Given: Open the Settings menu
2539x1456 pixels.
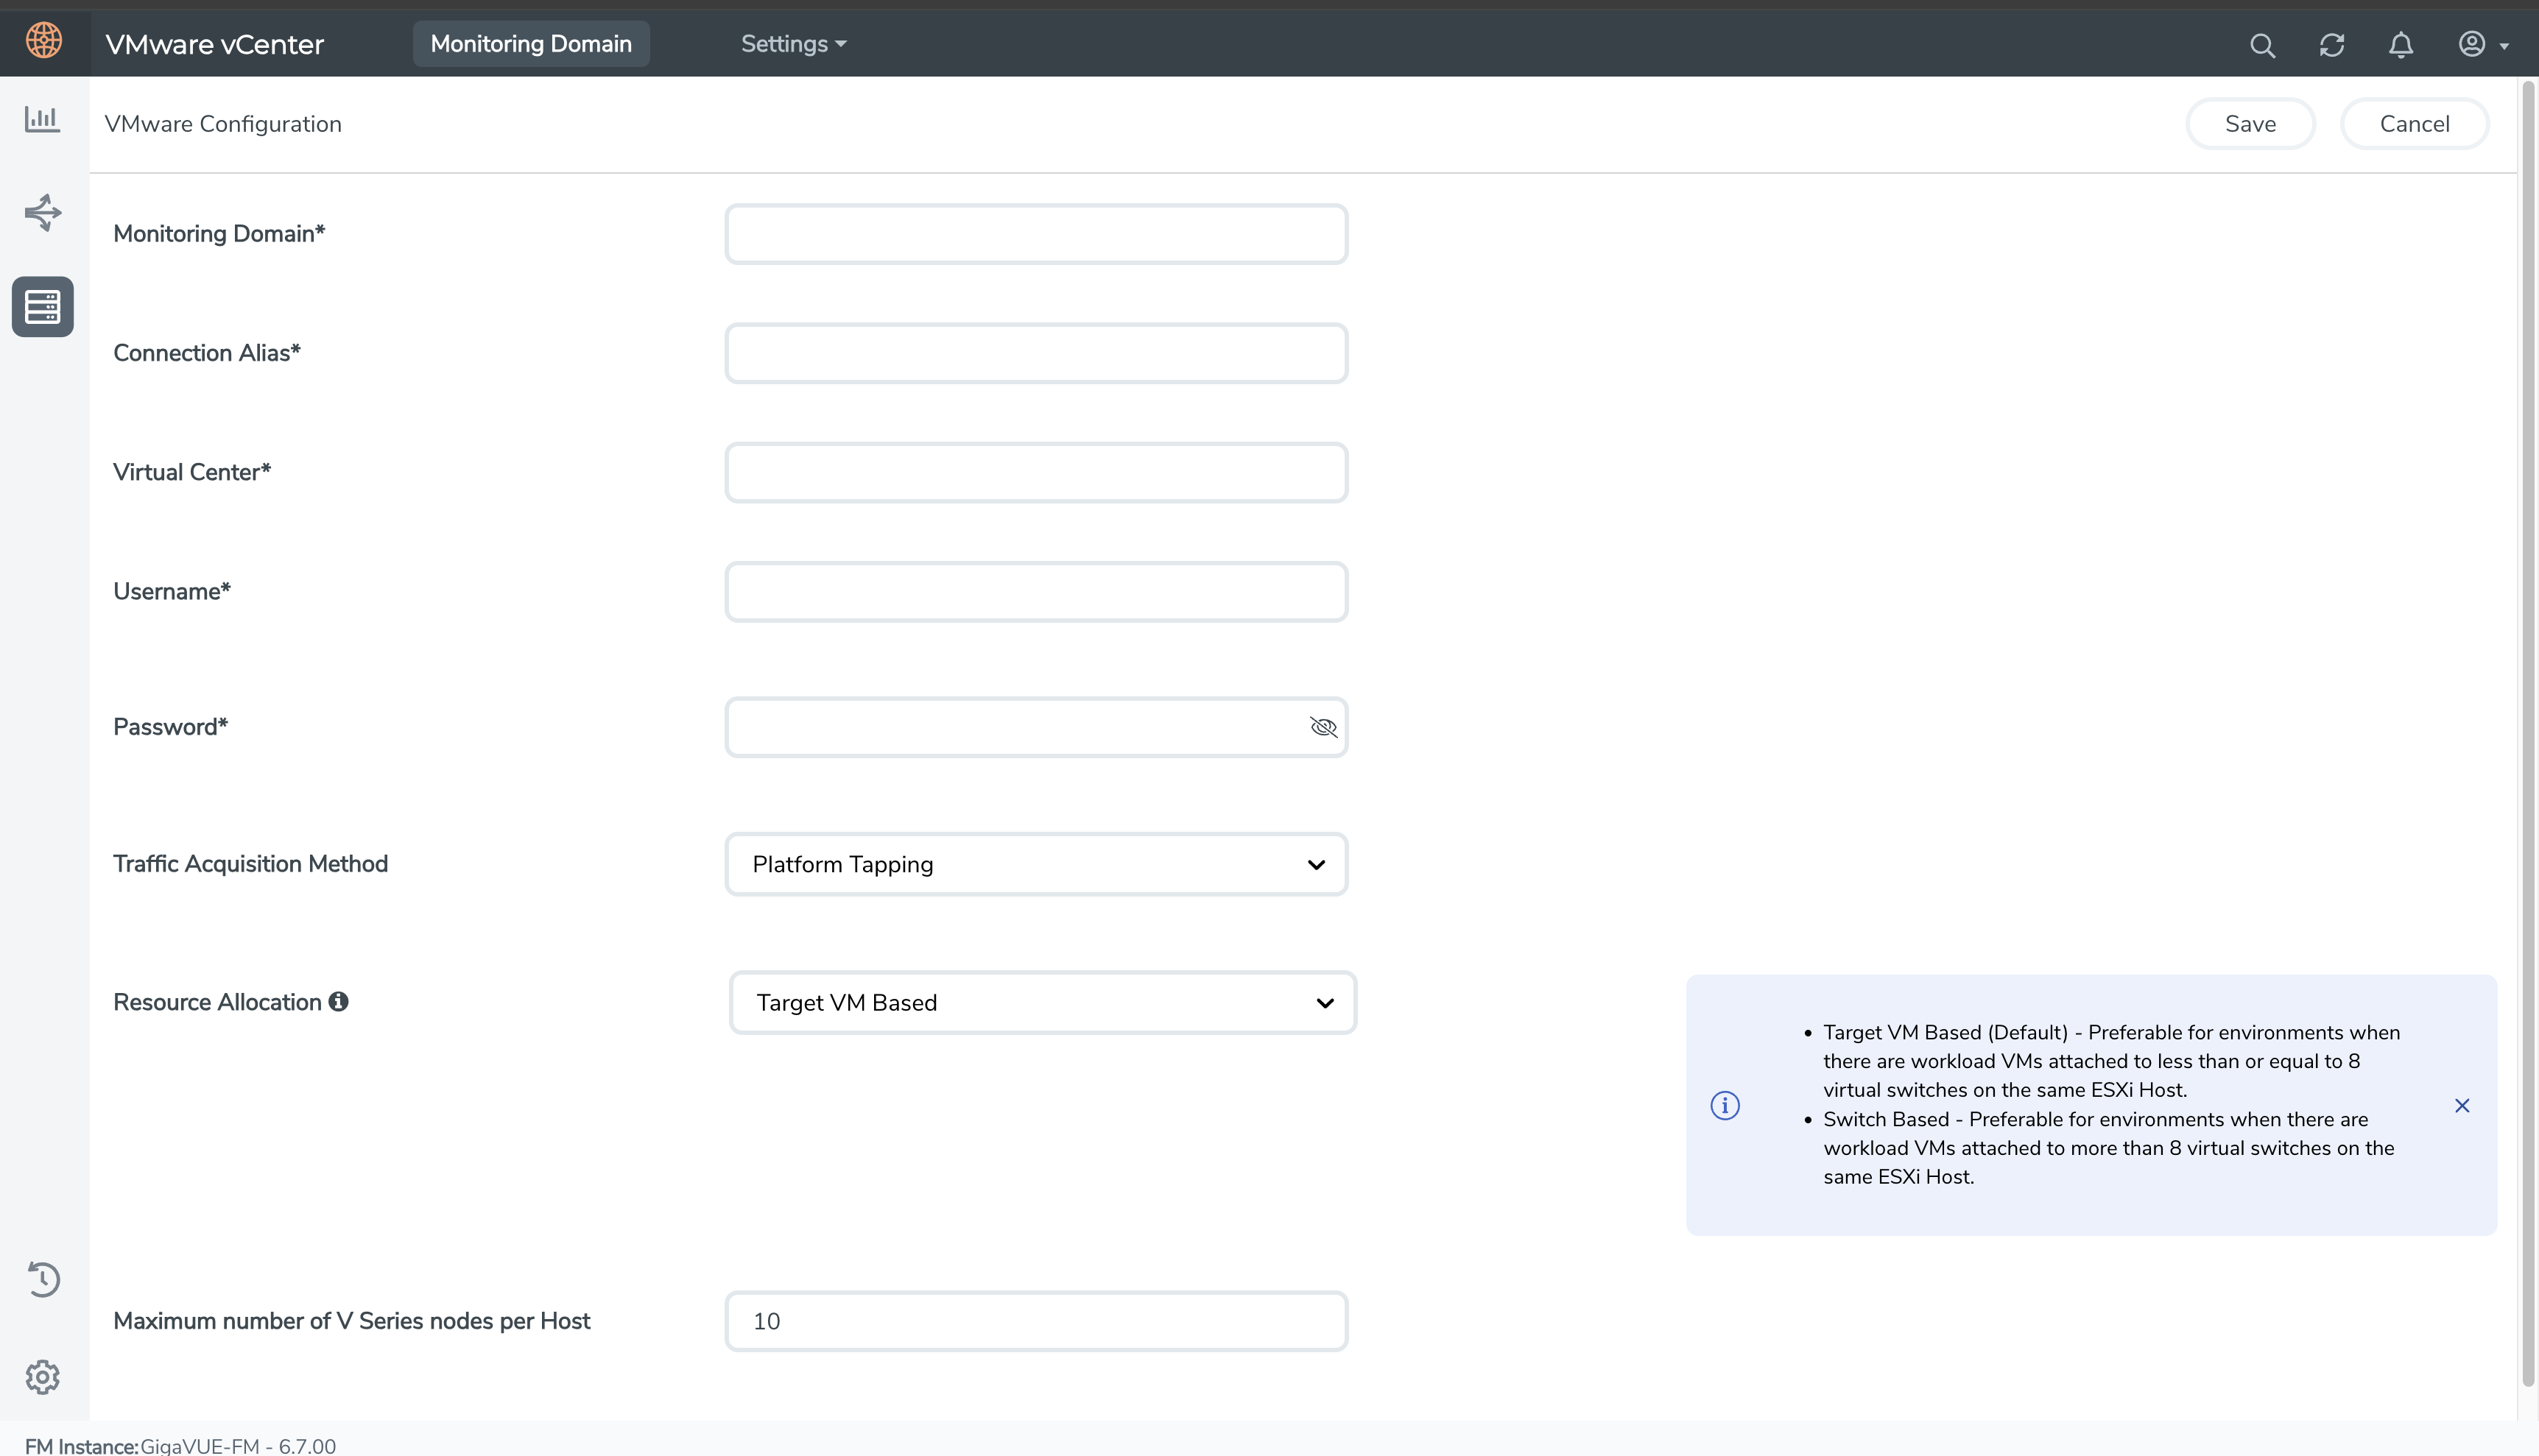Looking at the screenshot, I should pos(792,44).
